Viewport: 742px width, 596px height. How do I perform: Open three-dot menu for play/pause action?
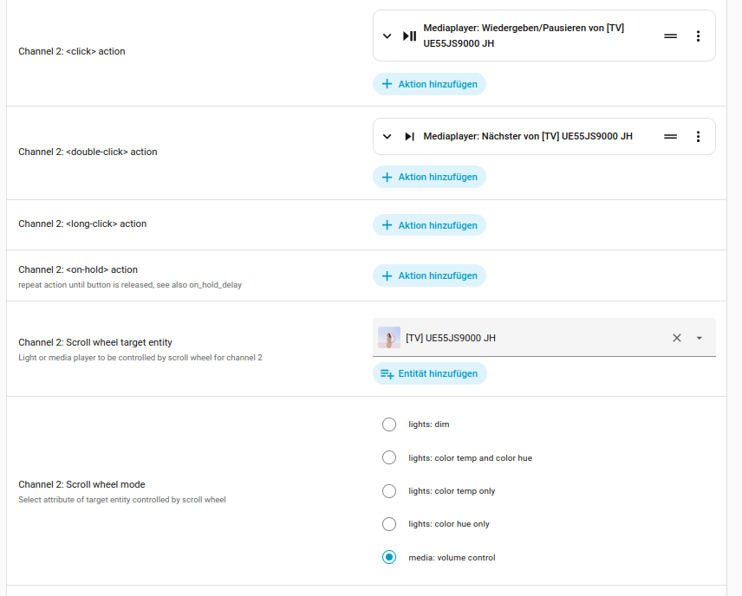click(x=698, y=36)
